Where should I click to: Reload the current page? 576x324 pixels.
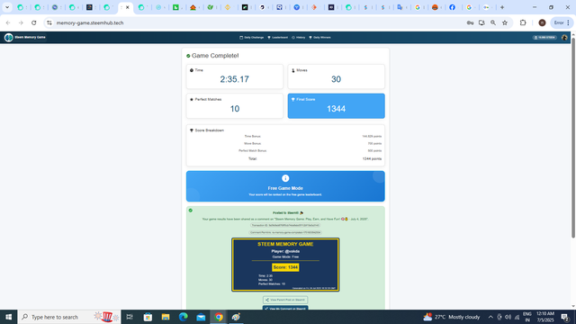tap(34, 22)
